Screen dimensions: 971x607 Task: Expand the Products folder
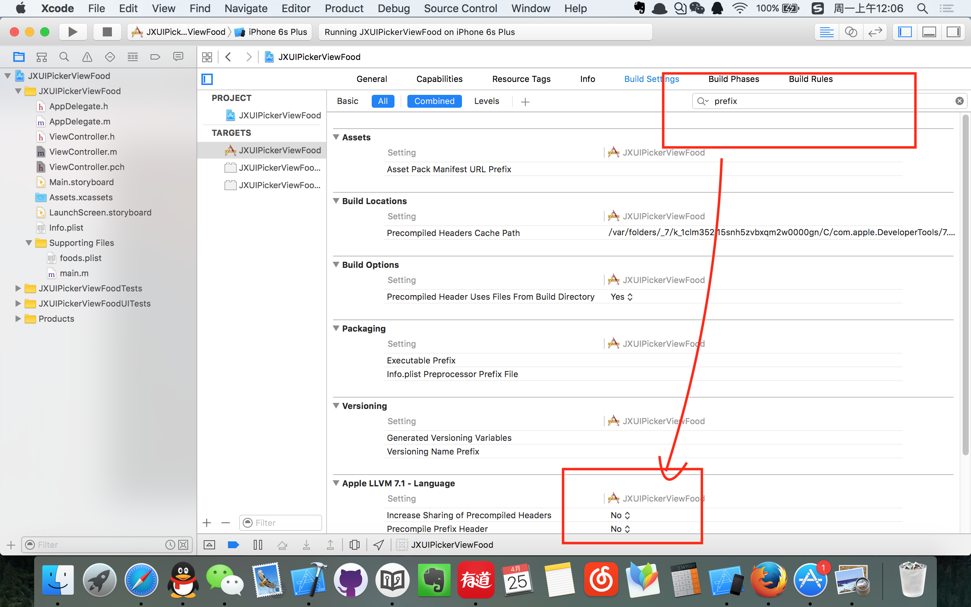tap(18, 319)
